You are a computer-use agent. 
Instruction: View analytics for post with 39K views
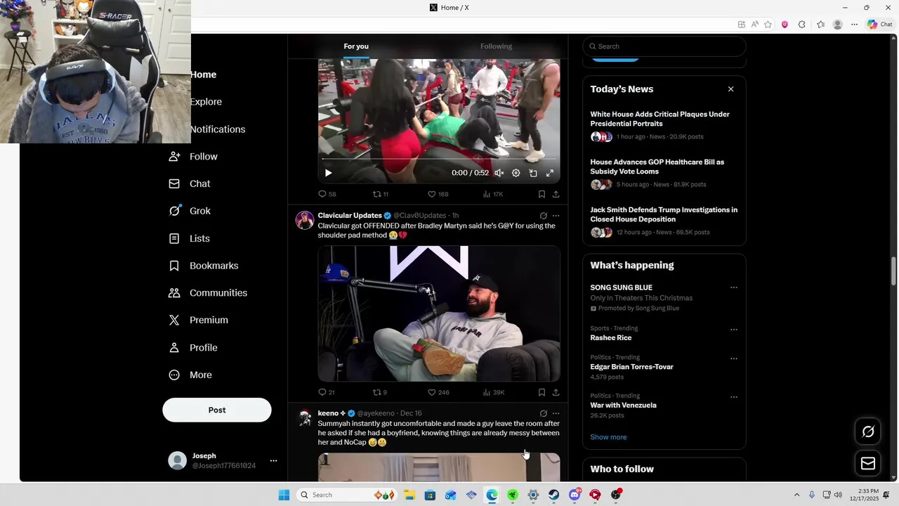pos(494,392)
